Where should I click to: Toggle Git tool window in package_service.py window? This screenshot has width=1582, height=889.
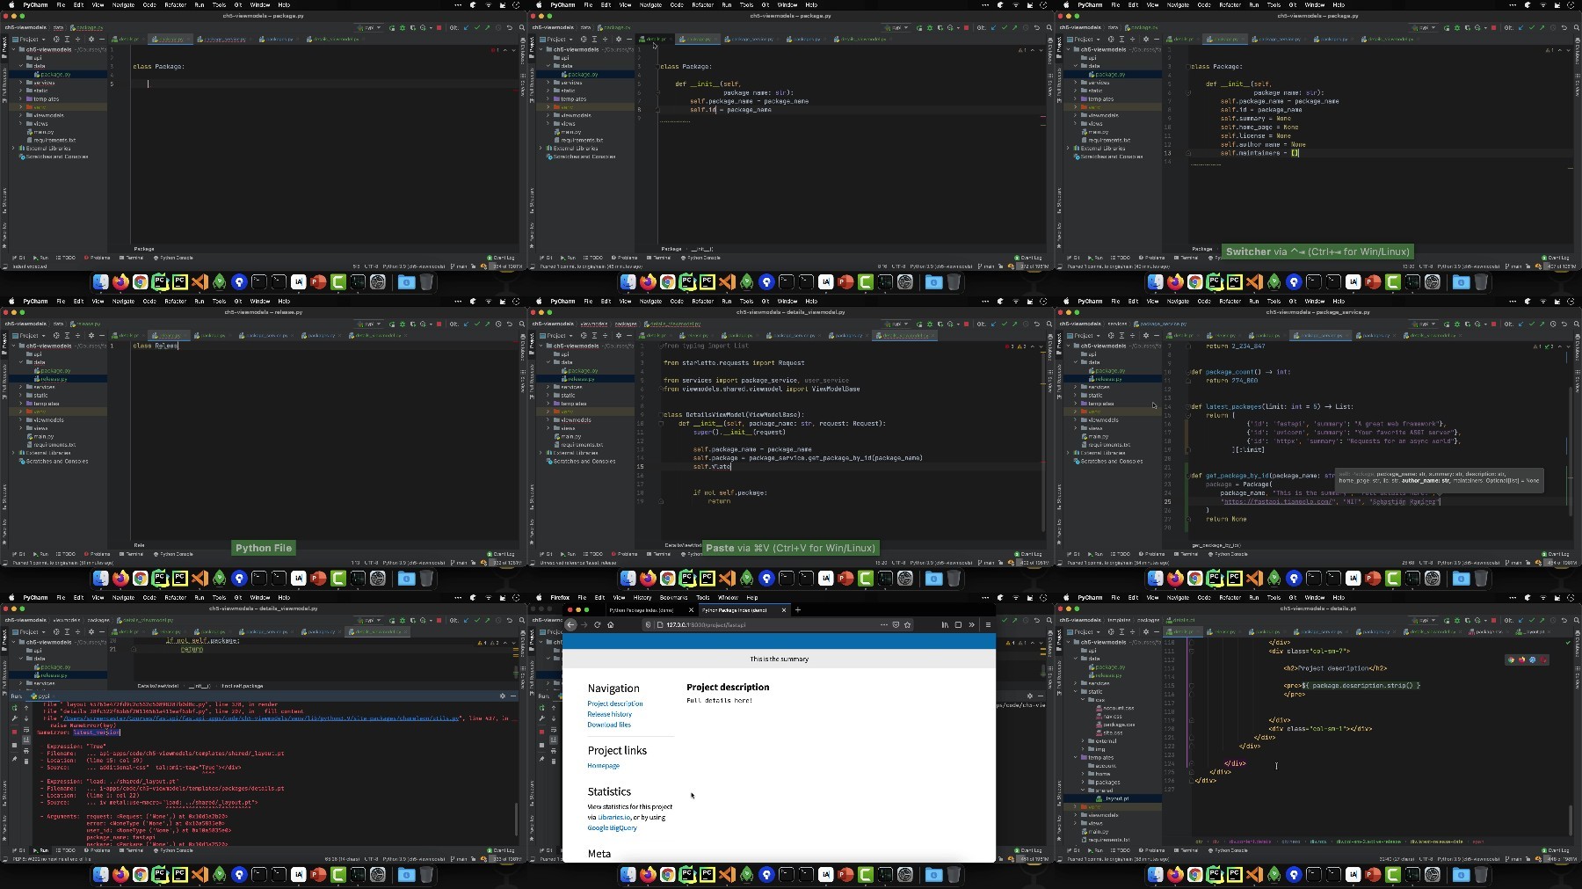click(x=1074, y=554)
